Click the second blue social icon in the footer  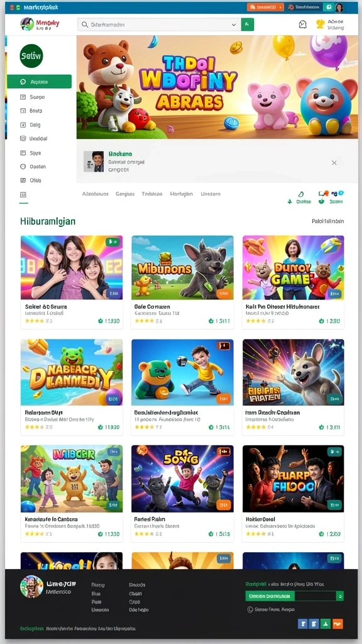314,623
